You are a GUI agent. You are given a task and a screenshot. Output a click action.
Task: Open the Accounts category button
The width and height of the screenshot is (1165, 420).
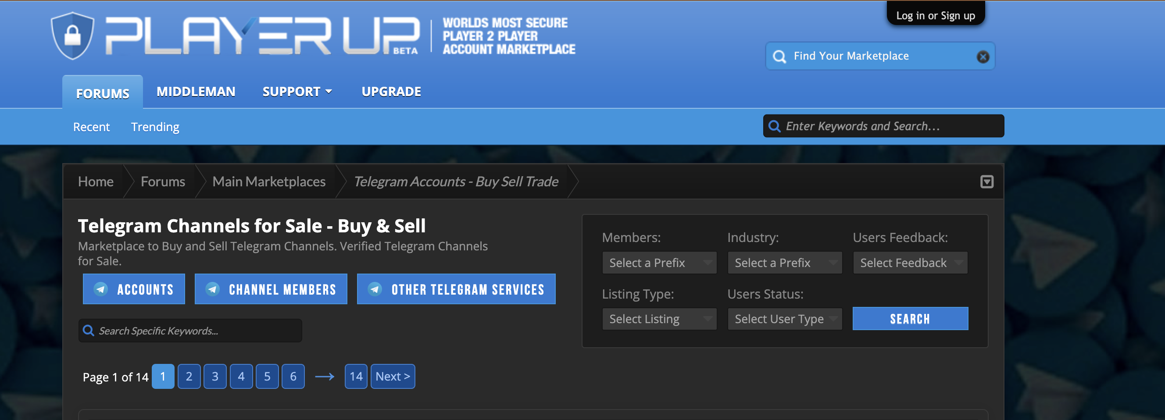point(134,289)
